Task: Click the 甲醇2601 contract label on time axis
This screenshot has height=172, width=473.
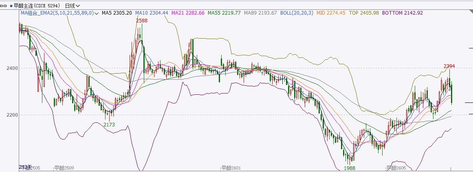Action: coord(231,168)
